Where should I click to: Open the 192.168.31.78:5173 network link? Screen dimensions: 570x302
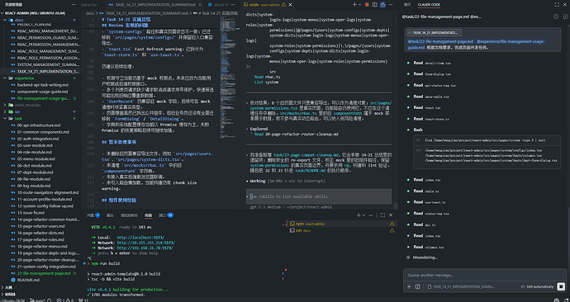click(145, 248)
